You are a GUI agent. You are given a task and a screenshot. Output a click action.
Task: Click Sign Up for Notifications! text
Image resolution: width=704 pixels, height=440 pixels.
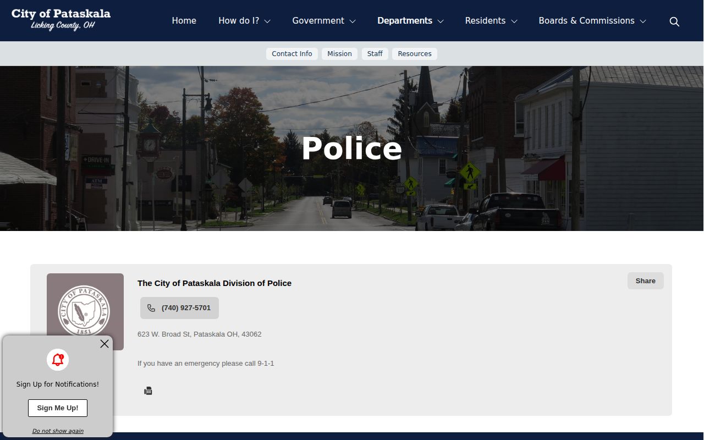58,384
